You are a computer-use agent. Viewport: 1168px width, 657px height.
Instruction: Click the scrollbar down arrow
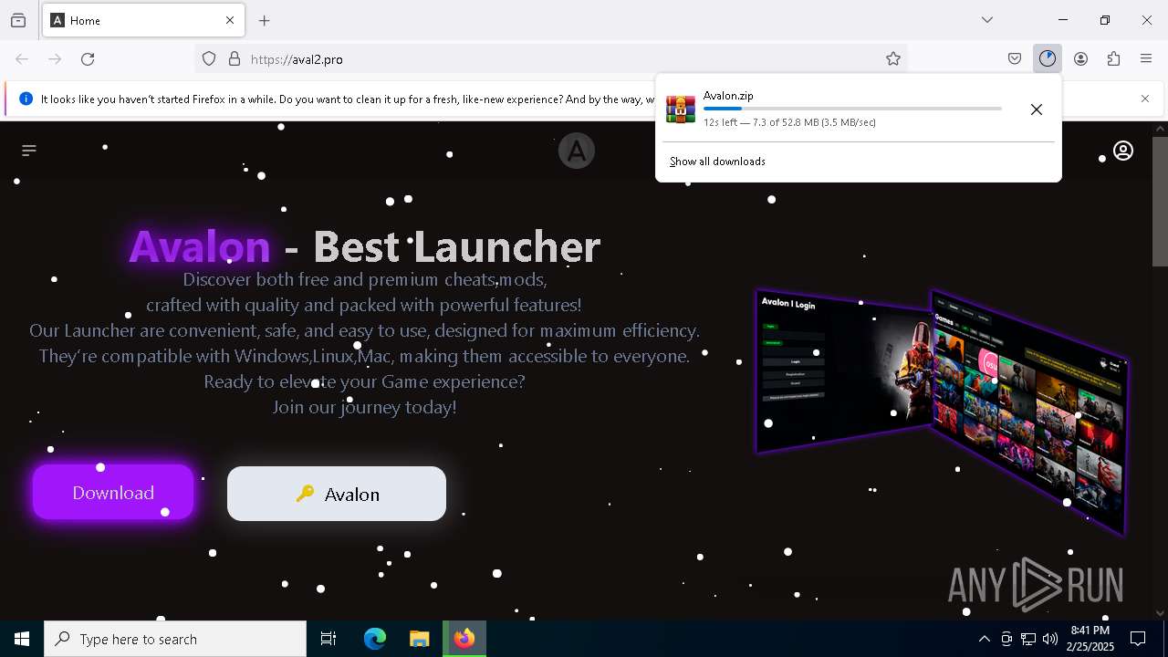pos(1160,613)
